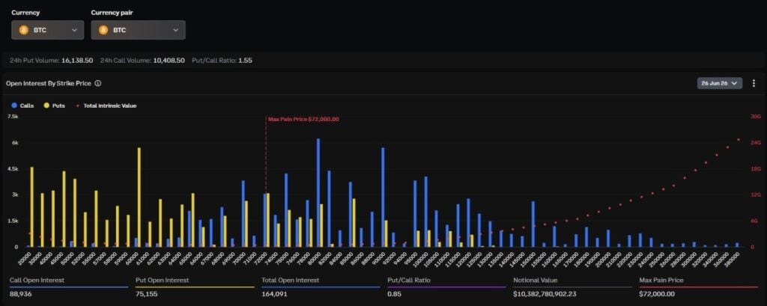The width and height of the screenshot is (767, 306).
Task: Click the red Total Intrinsic Value legend dot
Action: pos(77,105)
